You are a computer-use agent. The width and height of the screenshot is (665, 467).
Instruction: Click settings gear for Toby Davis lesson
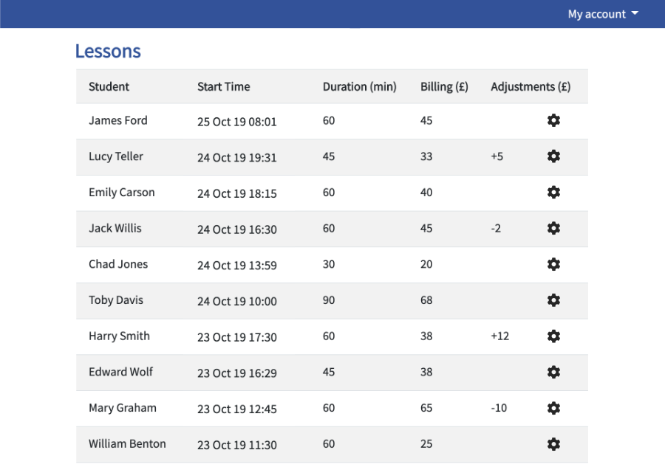pyautogui.click(x=553, y=300)
